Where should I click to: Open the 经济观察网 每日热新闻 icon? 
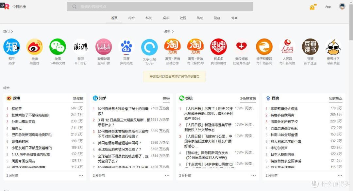264,47
